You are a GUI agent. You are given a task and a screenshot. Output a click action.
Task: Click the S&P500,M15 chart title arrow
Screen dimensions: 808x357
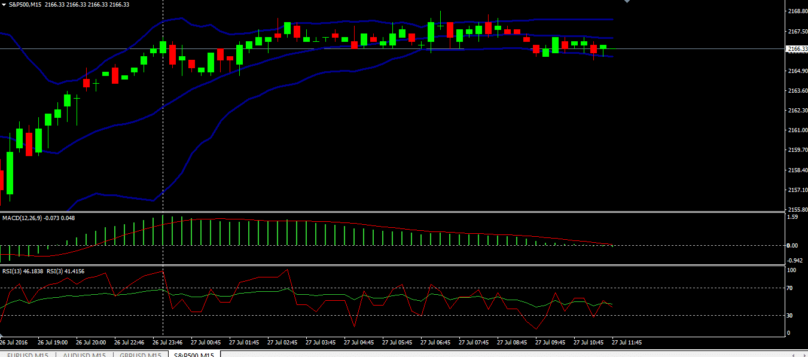[4, 4]
